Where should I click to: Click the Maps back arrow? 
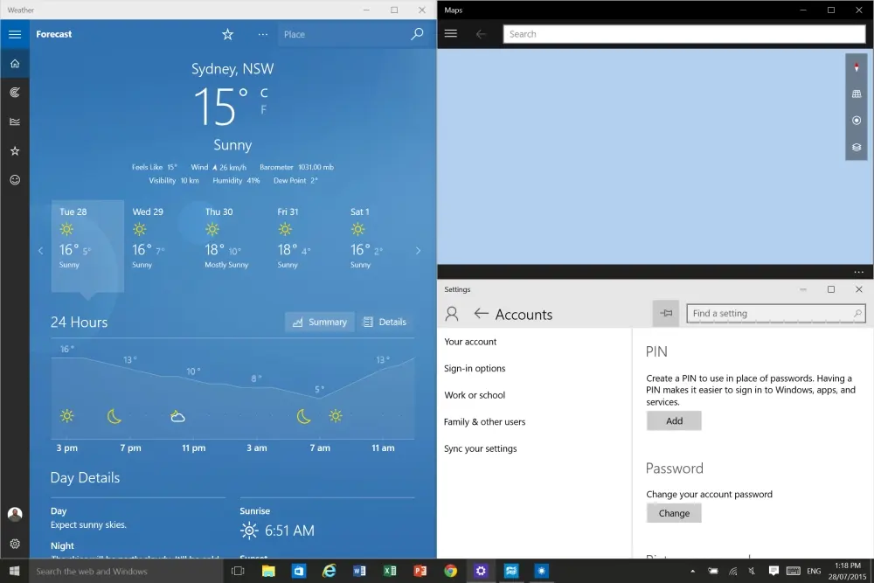pos(481,35)
